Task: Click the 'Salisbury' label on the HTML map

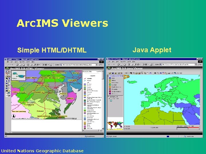Action: click(x=70, y=98)
